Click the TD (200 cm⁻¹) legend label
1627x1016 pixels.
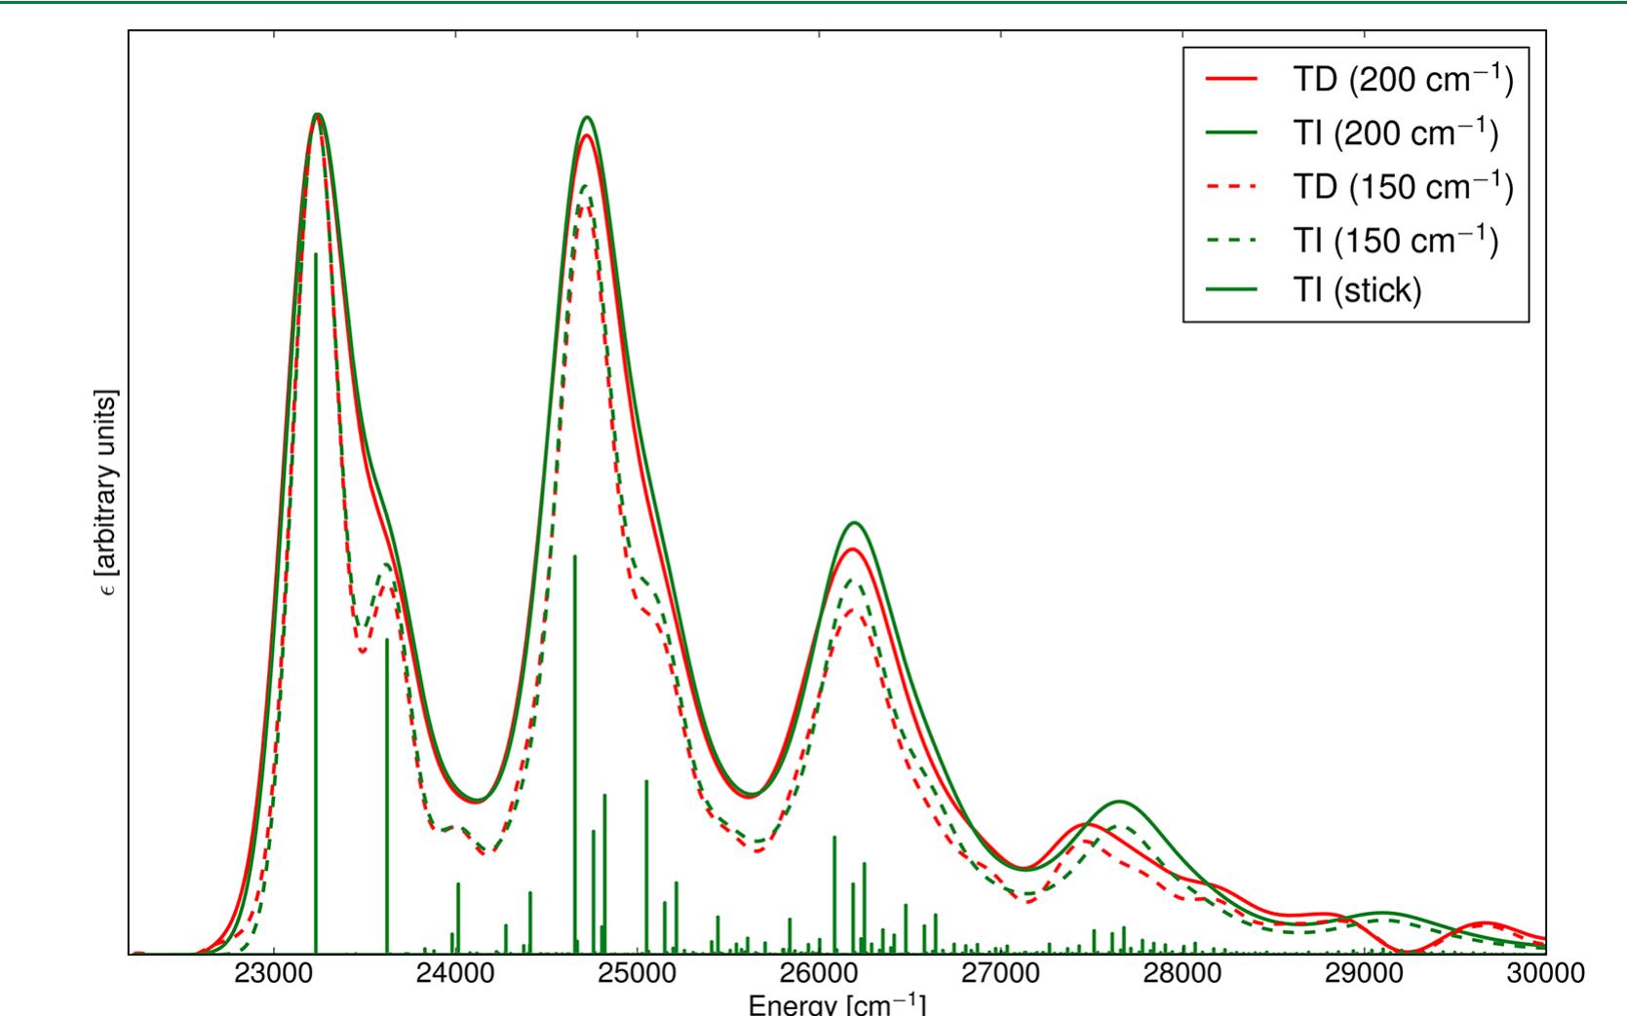(x=1403, y=80)
